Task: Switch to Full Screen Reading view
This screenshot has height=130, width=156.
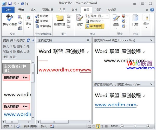Action: tap(94, 126)
